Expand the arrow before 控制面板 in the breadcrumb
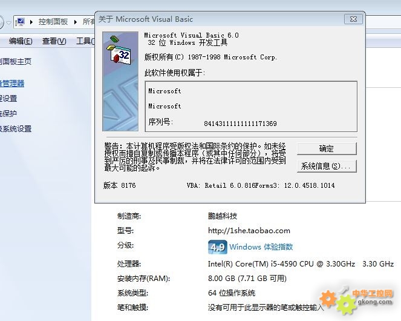Viewport: 401px width, 321px height. 31,22
